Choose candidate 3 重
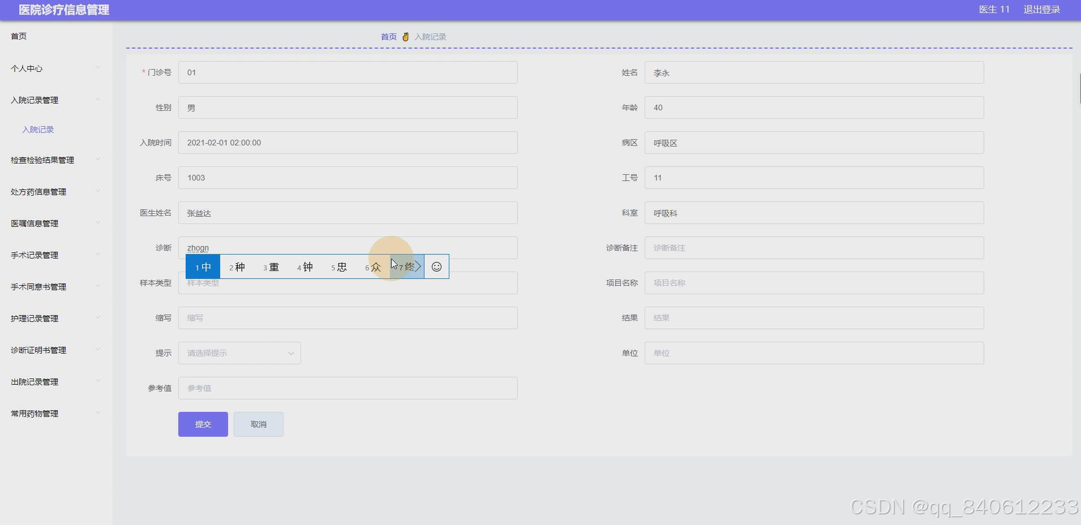 click(271, 267)
